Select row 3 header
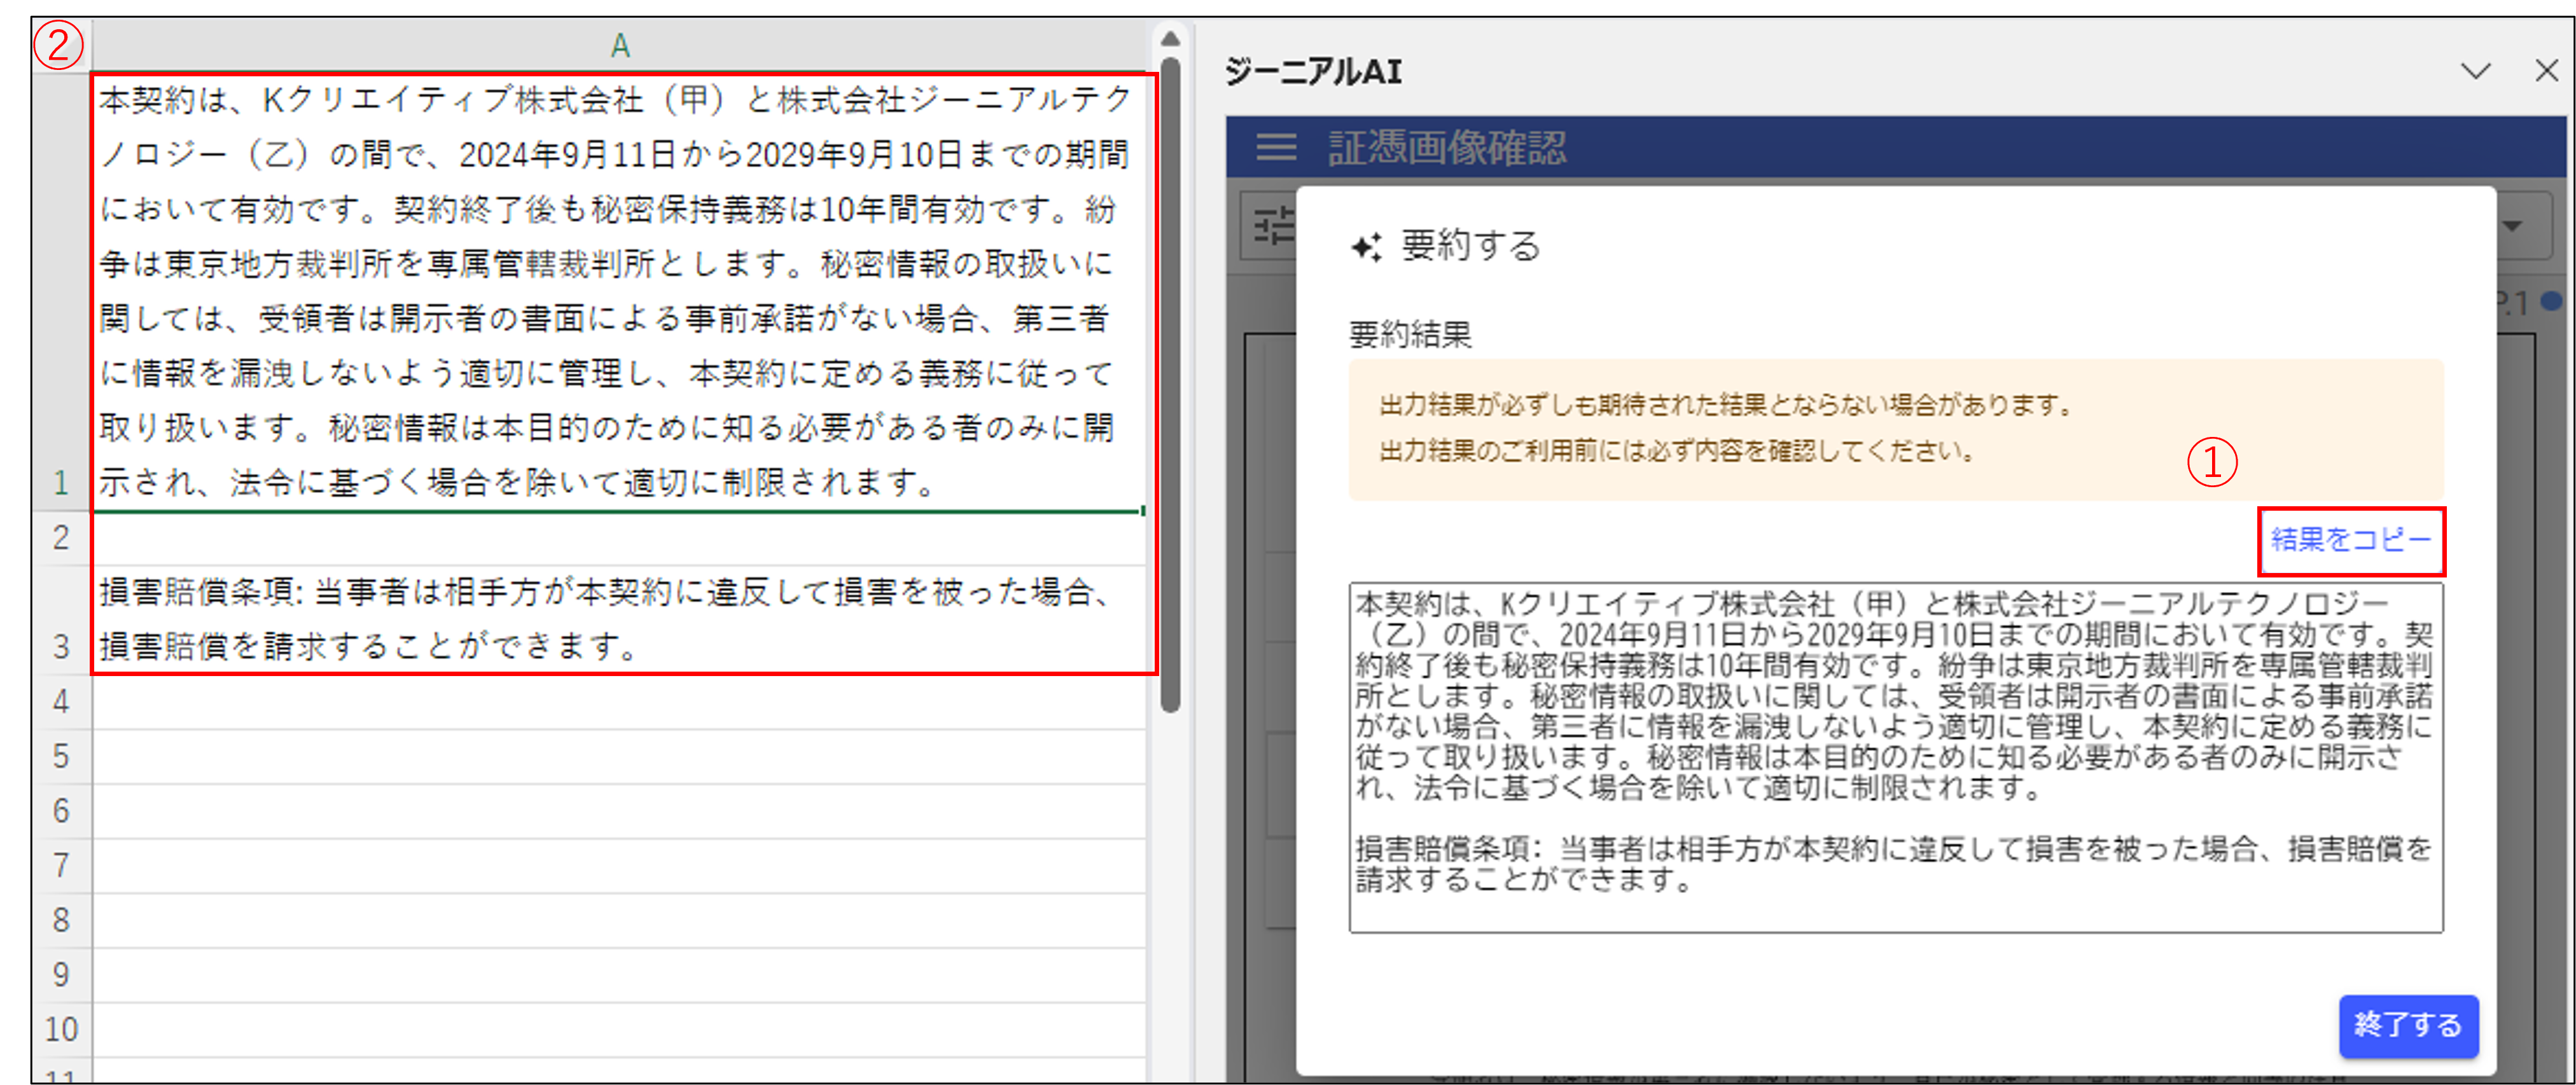Screen dimensions: 2576x1085 (61, 646)
